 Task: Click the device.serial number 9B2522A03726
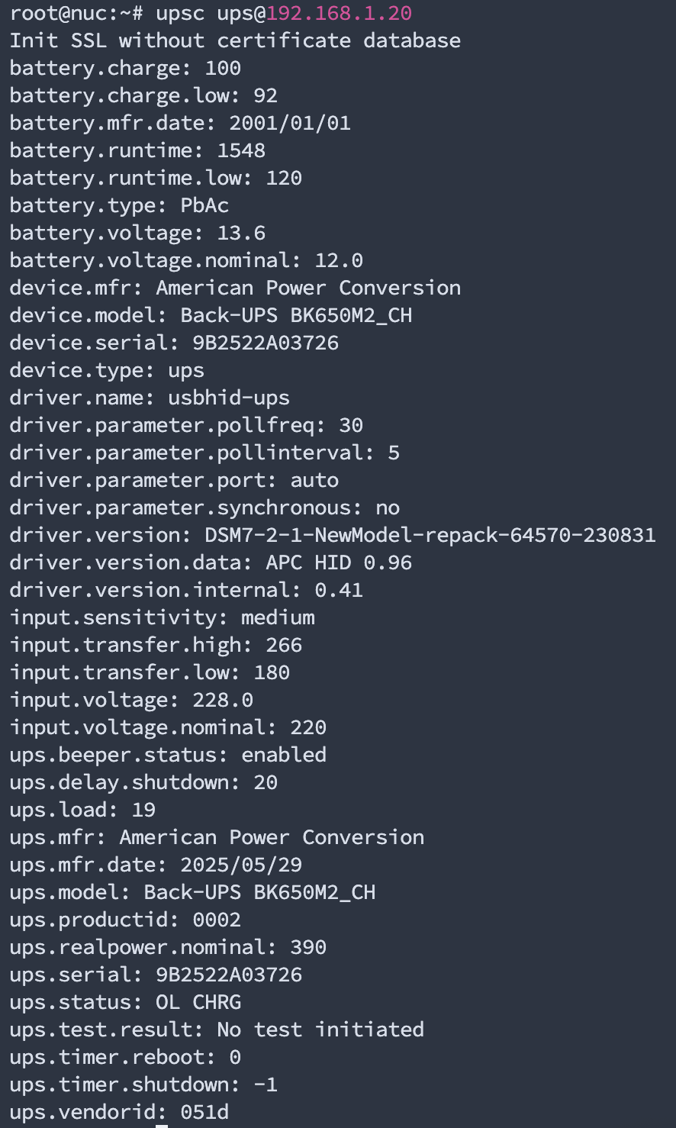[x=266, y=343]
